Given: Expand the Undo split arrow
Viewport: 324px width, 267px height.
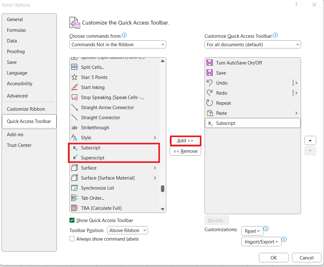Looking at the screenshot, I should pos(296,83).
